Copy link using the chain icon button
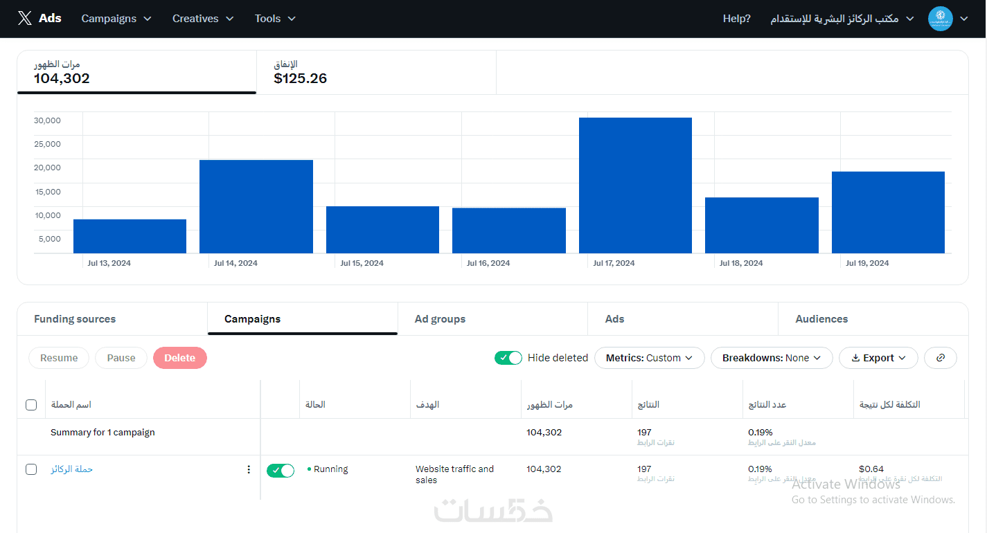 [x=941, y=358]
